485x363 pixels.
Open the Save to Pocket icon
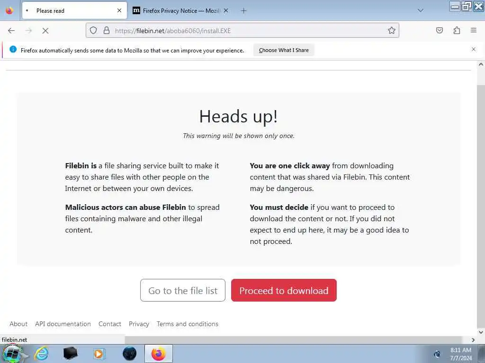point(439,30)
